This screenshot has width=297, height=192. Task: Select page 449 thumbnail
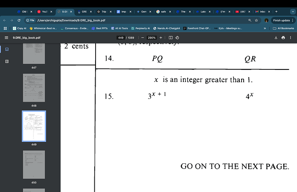click(x=34, y=126)
